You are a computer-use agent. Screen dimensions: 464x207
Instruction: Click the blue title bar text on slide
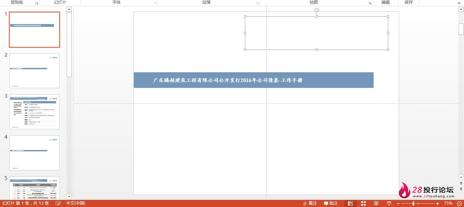228,80
